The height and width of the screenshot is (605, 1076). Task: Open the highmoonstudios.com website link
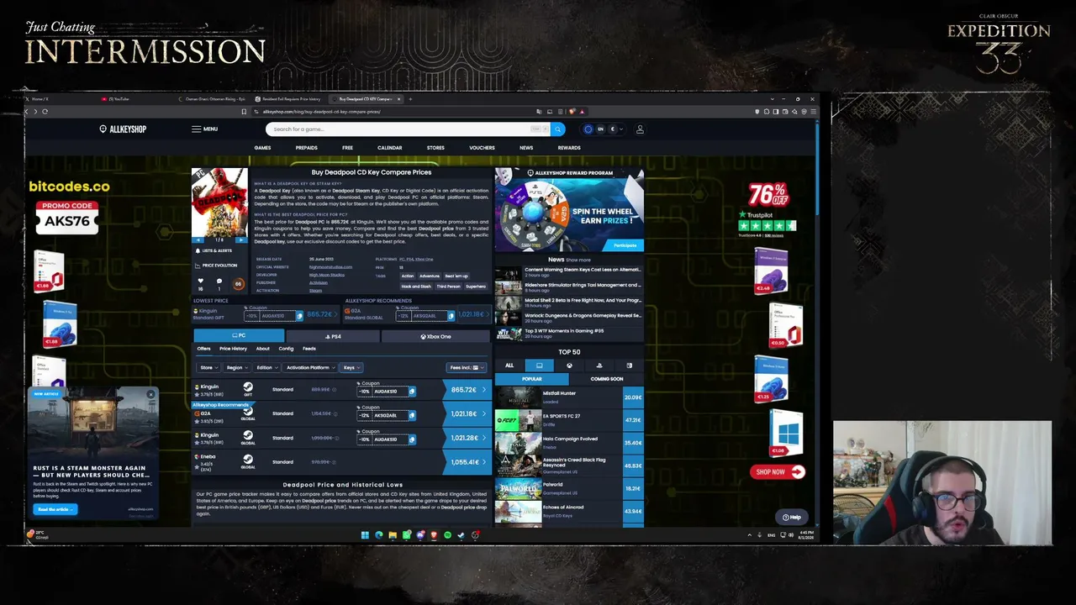click(330, 267)
